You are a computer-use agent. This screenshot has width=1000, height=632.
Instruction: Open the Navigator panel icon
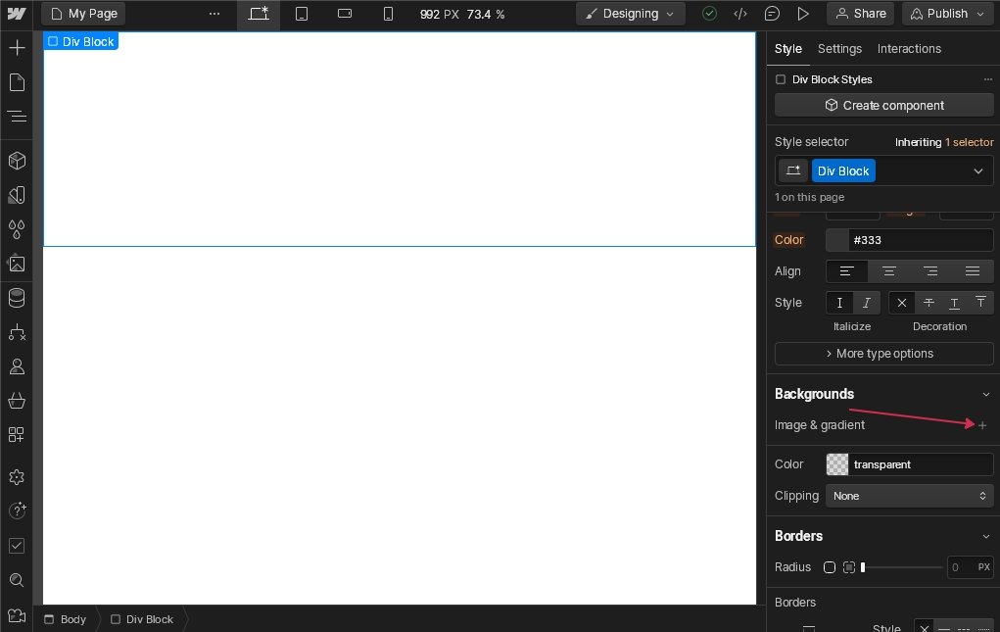[x=17, y=117]
